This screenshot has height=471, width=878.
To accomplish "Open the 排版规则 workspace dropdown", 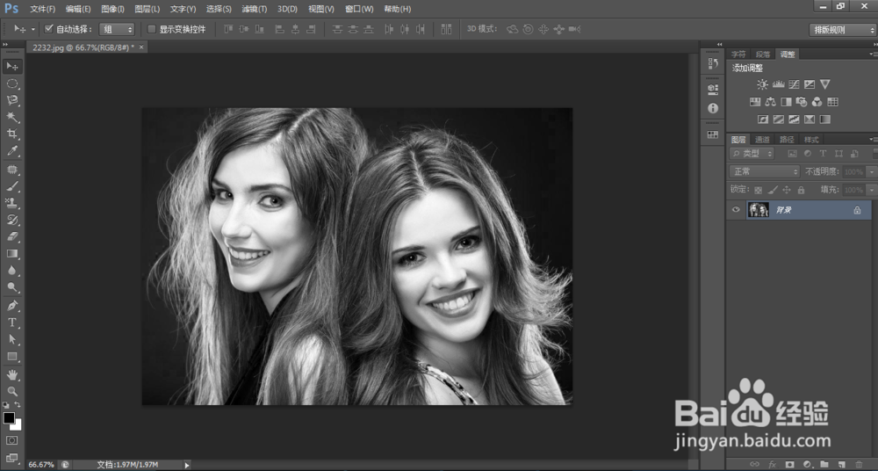I will point(843,30).
